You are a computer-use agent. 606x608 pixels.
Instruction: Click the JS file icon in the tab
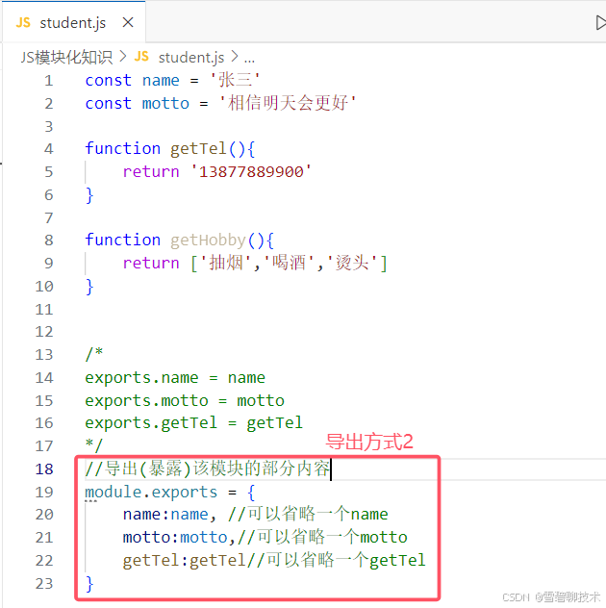tap(23, 22)
